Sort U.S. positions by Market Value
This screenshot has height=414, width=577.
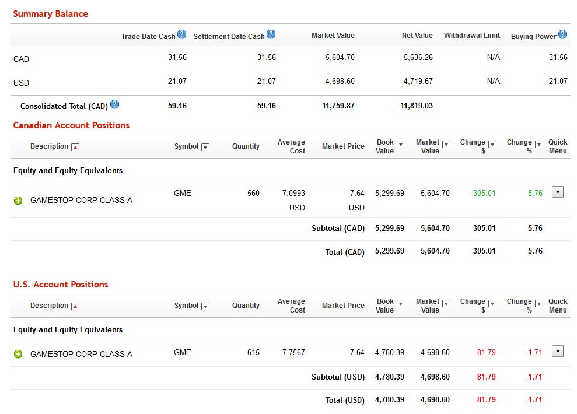[446, 303]
